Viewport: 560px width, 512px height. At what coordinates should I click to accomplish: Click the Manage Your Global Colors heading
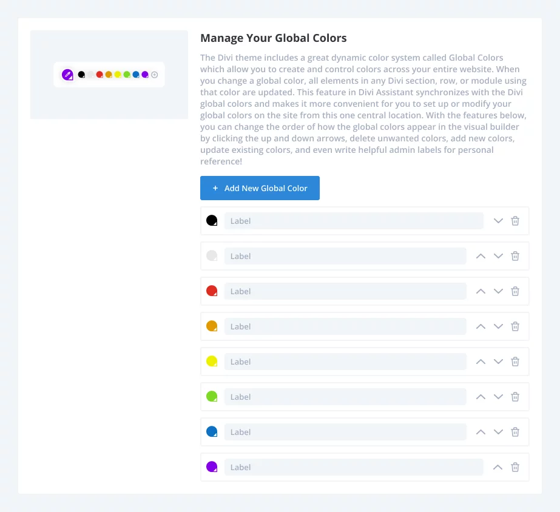tap(273, 38)
